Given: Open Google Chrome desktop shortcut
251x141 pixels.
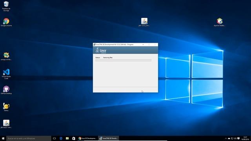Looking at the screenshot, I should point(6,22).
